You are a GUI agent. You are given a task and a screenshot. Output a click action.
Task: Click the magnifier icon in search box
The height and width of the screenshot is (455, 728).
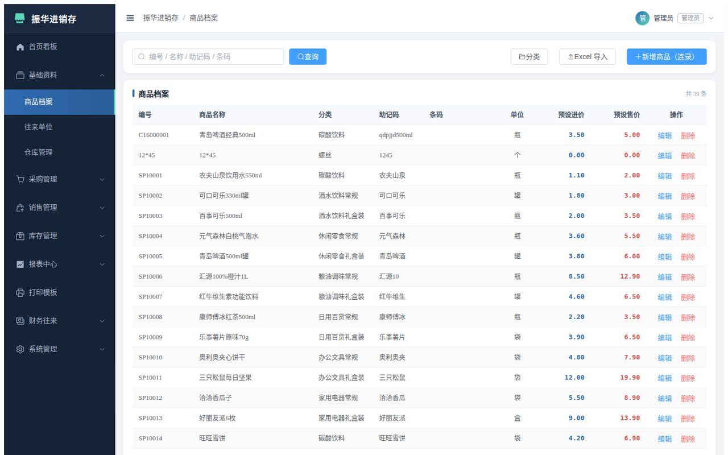click(142, 57)
